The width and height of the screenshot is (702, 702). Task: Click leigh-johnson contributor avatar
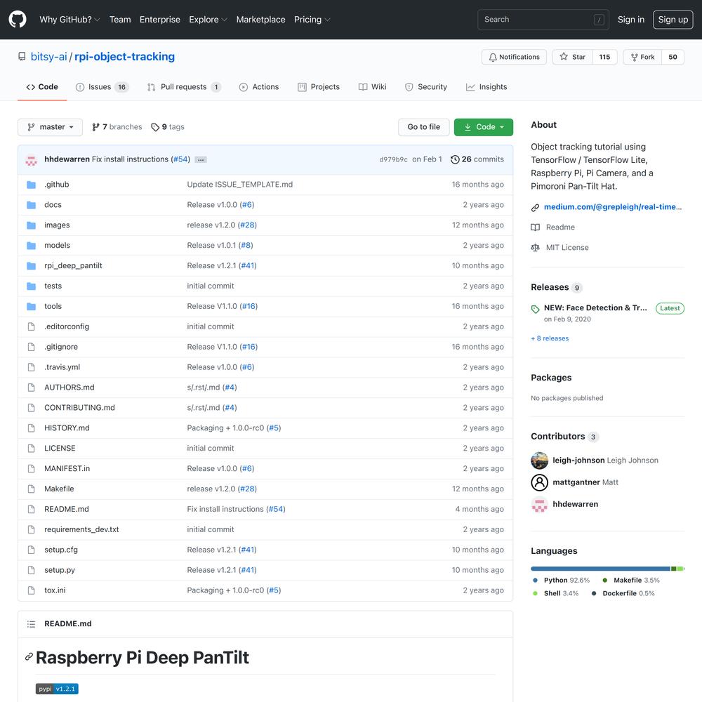click(x=539, y=461)
